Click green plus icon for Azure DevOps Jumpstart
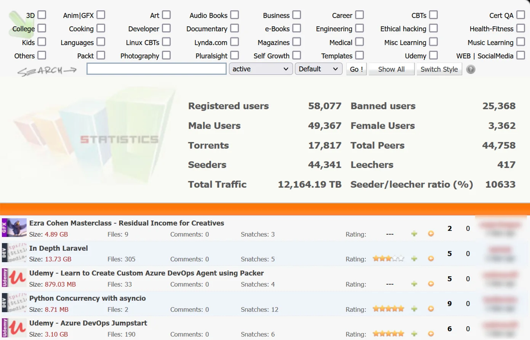Image resolution: width=530 pixels, height=340 pixels. click(x=414, y=334)
